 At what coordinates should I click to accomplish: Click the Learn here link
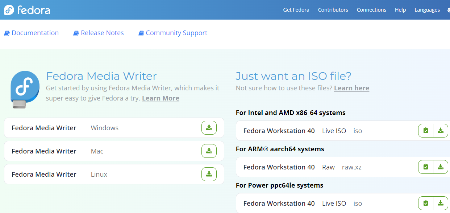[351, 88]
